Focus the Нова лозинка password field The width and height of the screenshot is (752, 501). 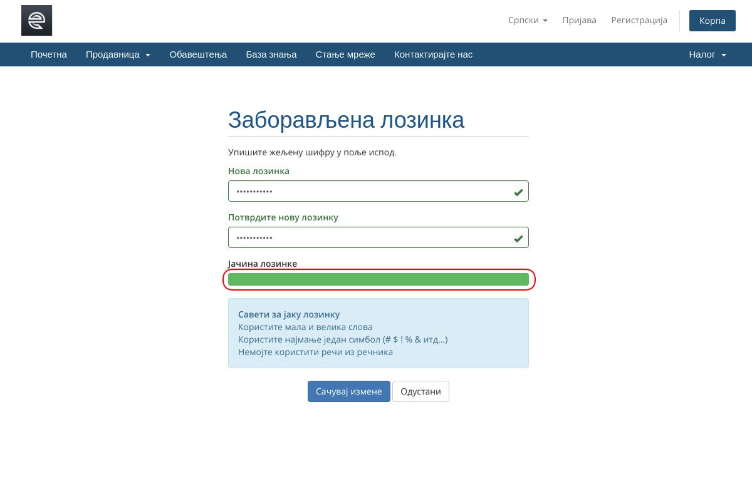(379, 191)
